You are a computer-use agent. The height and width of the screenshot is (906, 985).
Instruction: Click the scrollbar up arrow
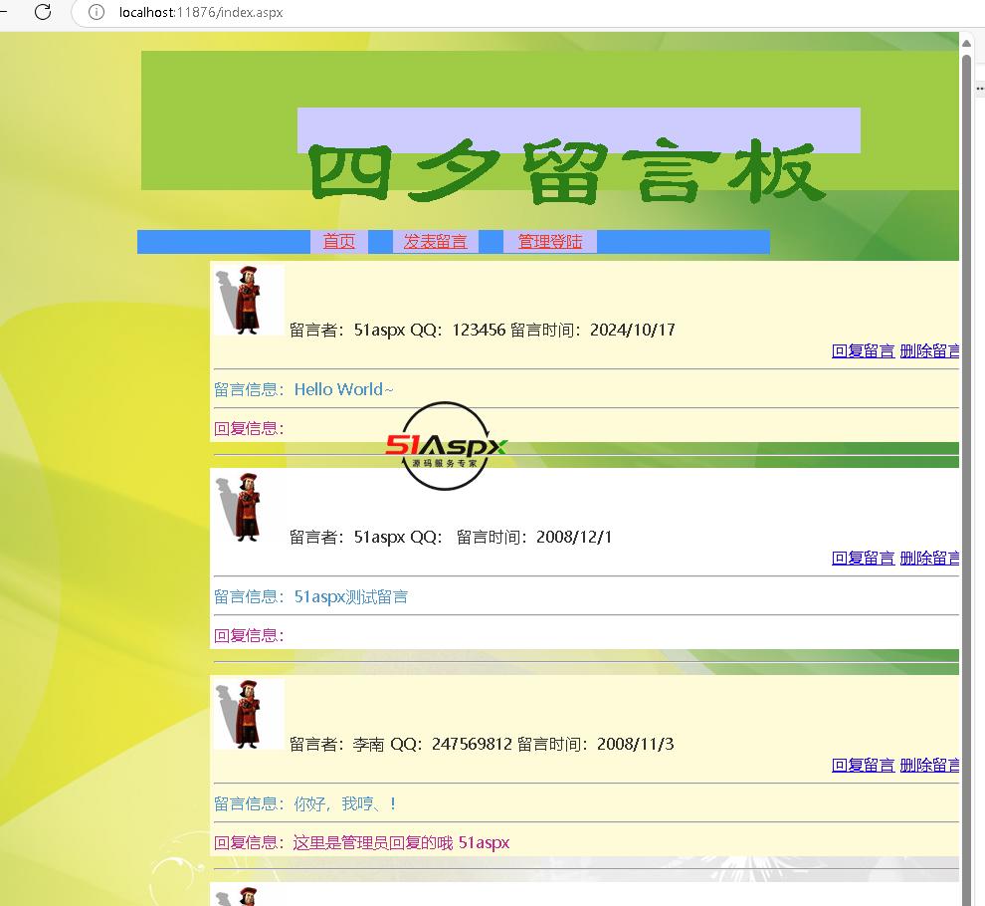[x=967, y=44]
